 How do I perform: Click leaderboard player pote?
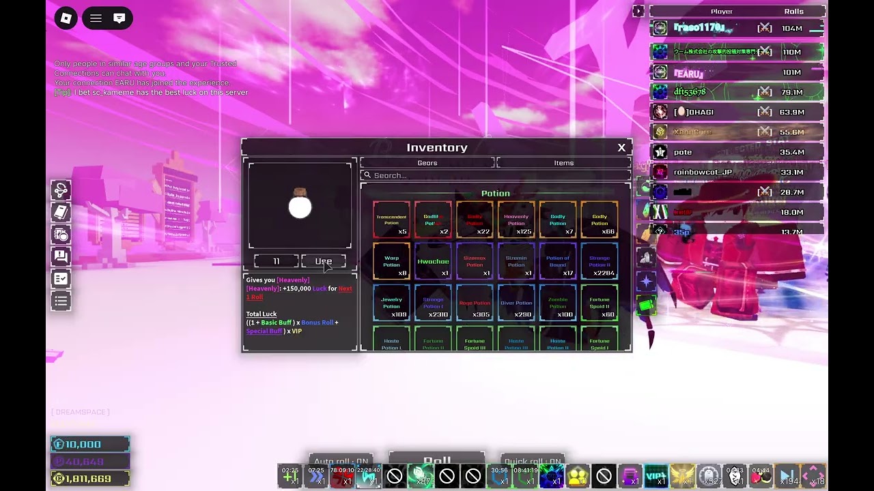[737, 152]
